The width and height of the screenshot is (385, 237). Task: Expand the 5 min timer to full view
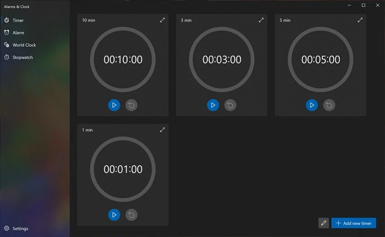point(360,20)
